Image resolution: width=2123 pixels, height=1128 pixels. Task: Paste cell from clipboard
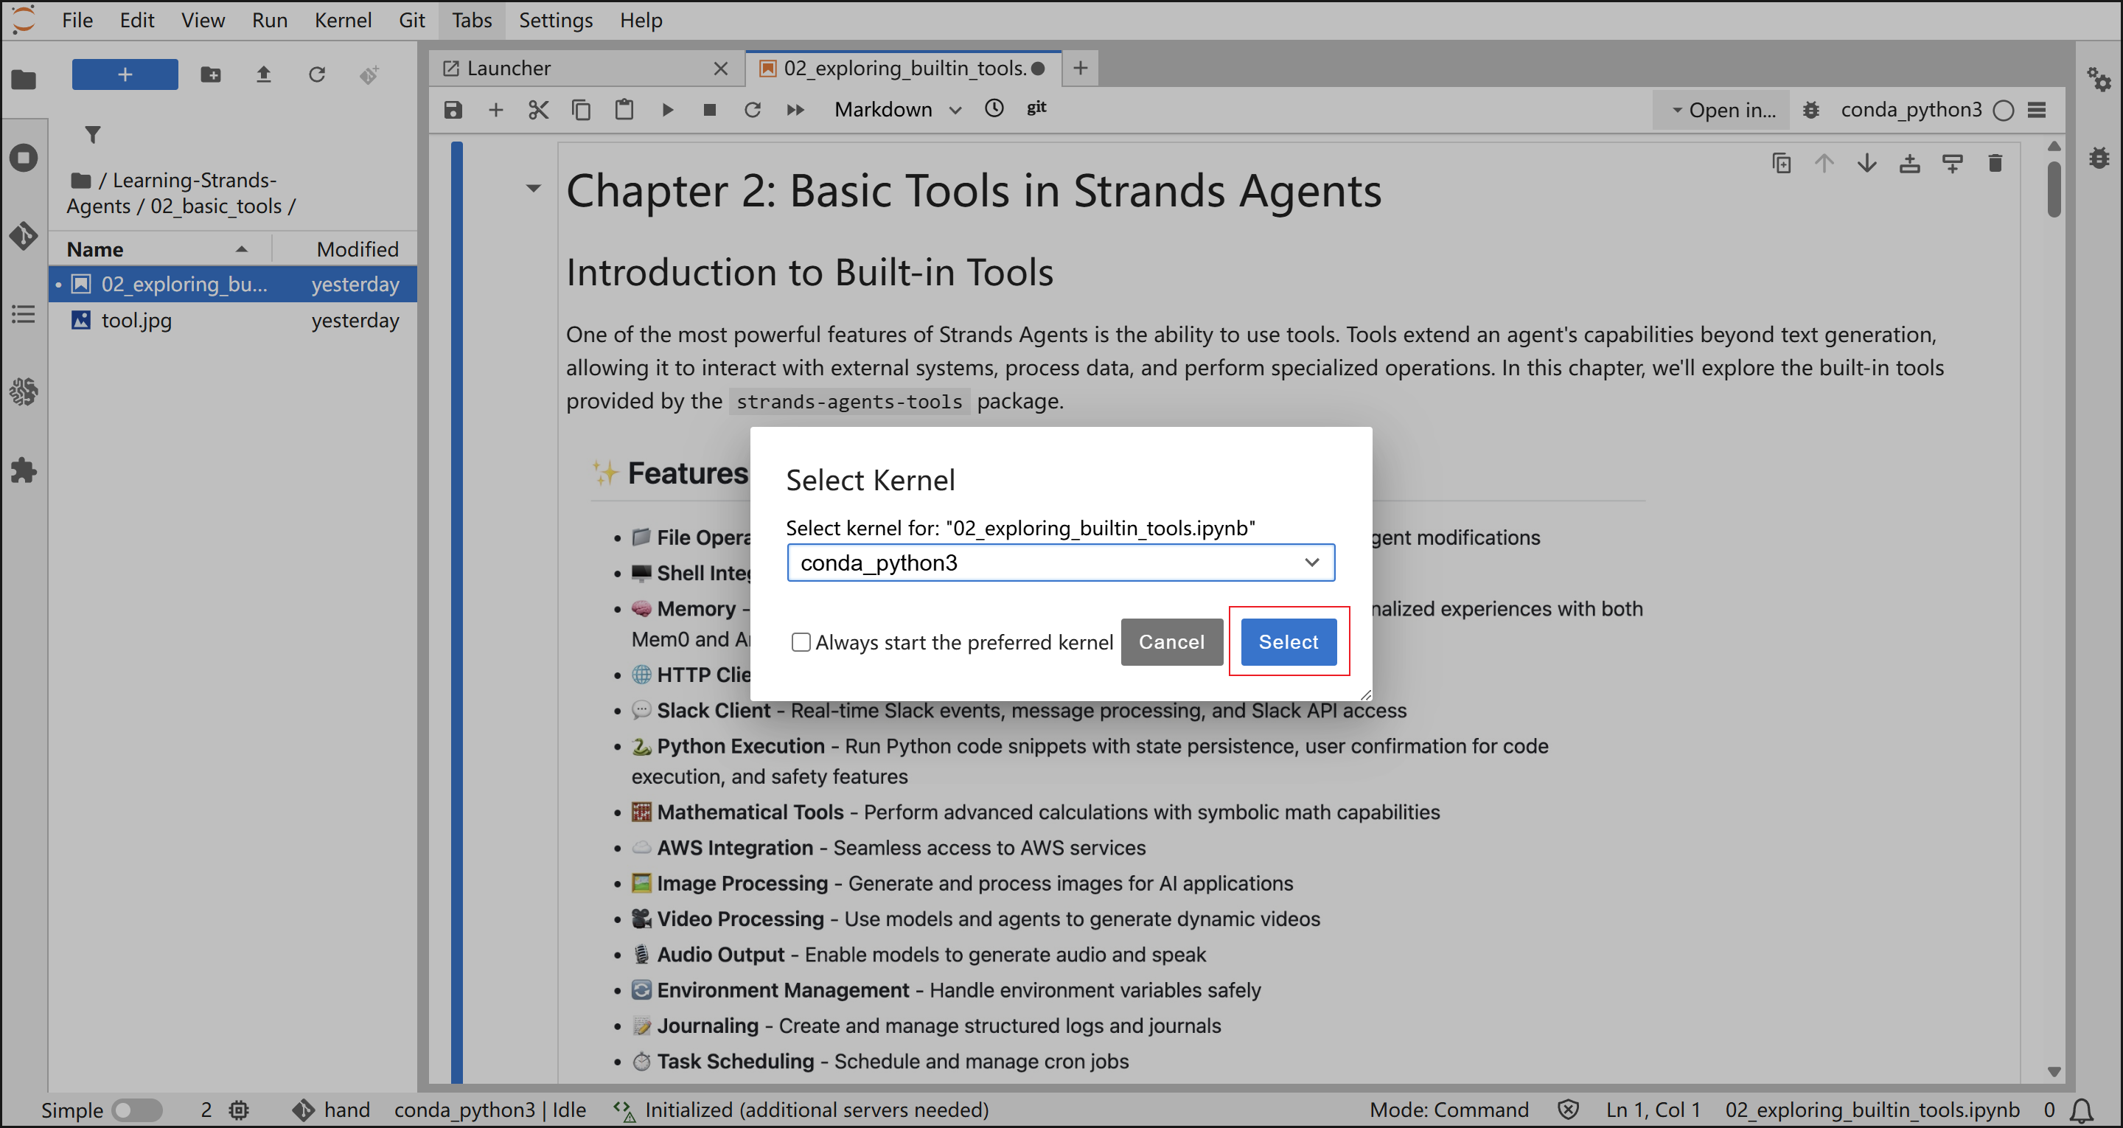(624, 110)
